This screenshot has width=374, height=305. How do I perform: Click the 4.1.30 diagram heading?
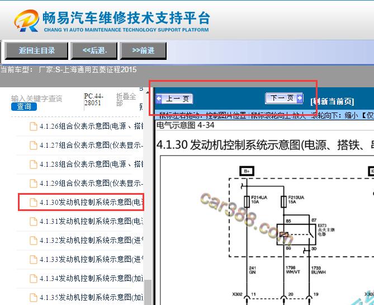pos(265,145)
